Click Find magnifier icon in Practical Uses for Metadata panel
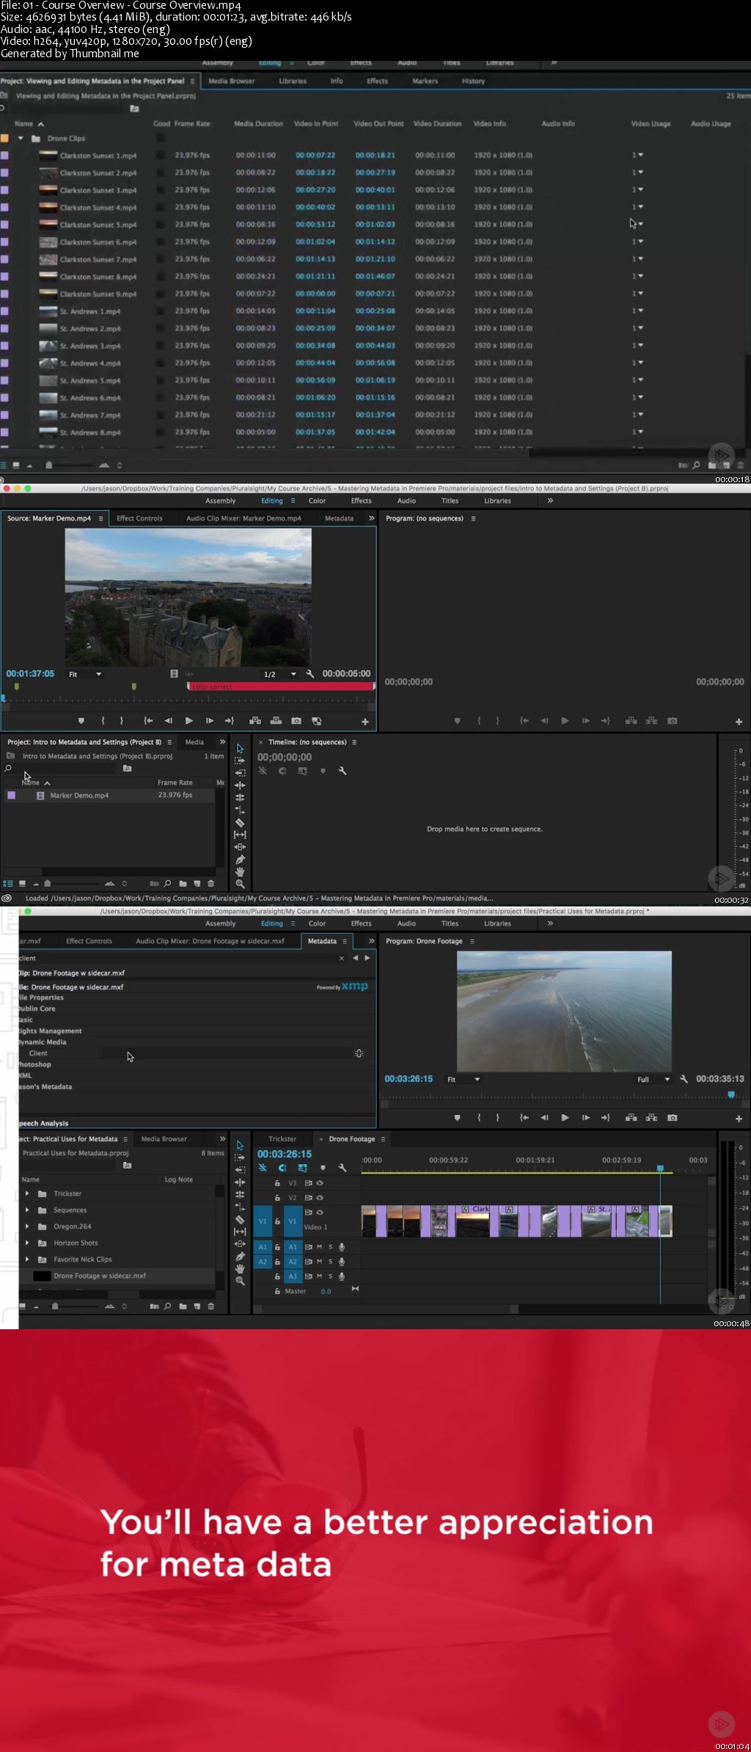 click(x=168, y=1306)
